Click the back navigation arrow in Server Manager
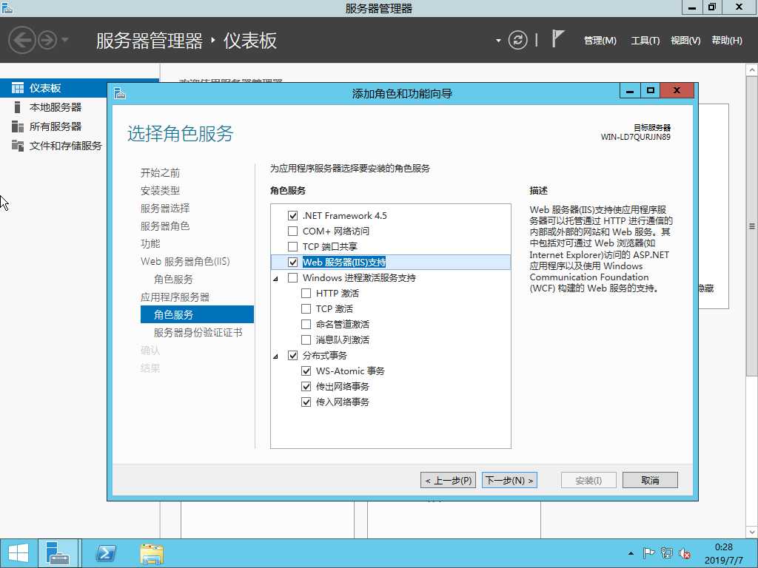758x568 pixels. pyautogui.click(x=22, y=40)
